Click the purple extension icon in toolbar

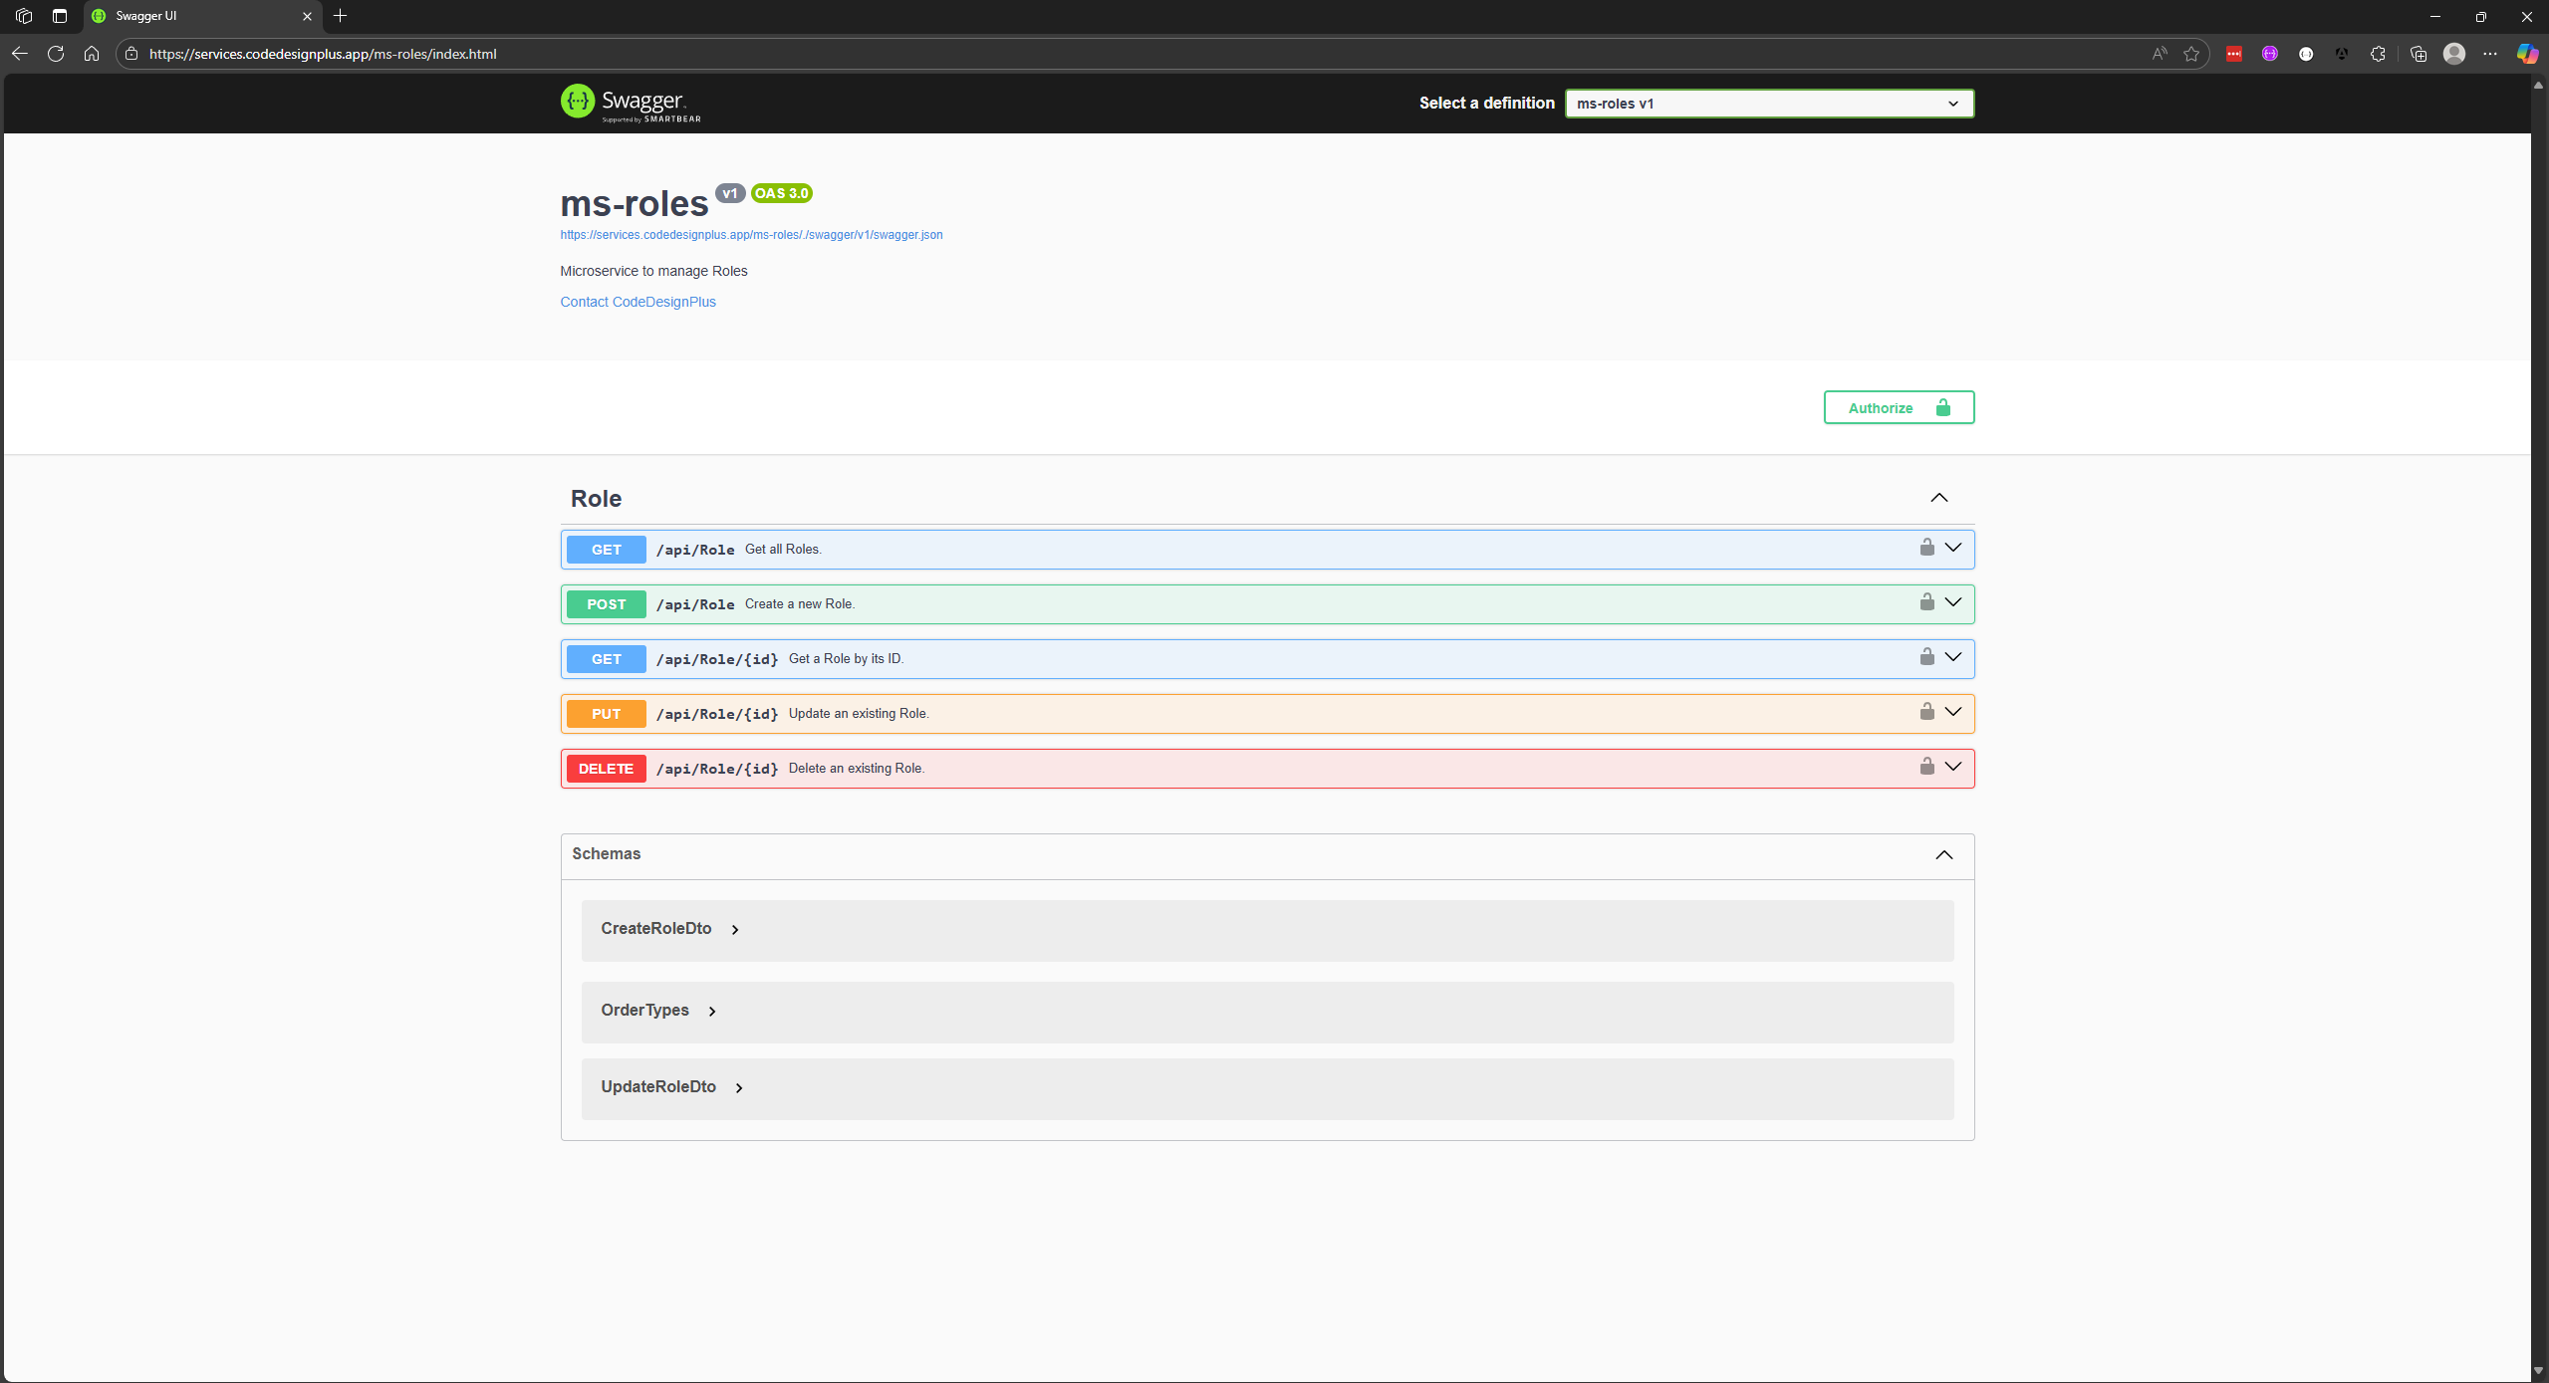coord(2270,54)
